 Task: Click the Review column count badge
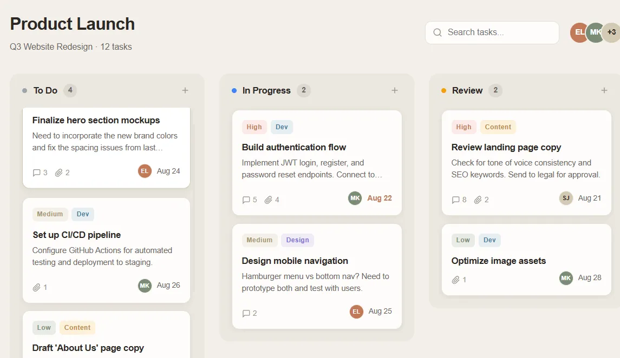pos(495,90)
